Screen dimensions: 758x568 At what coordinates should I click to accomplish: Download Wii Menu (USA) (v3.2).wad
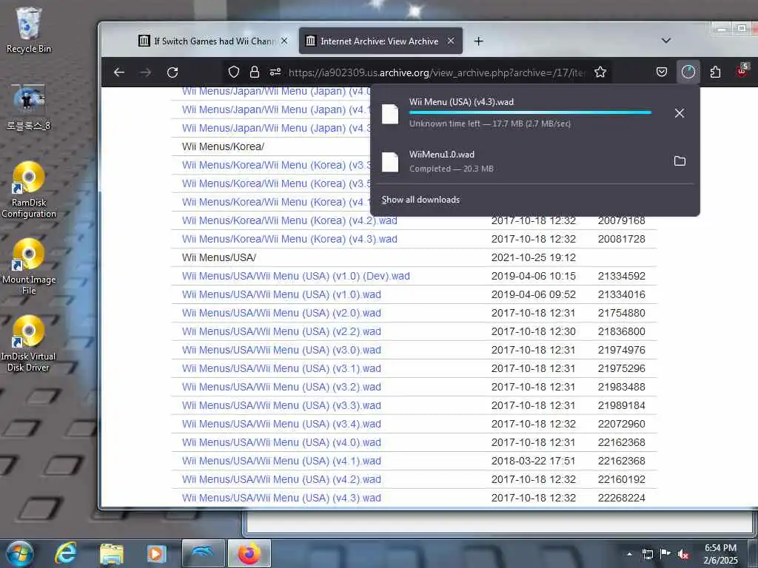point(281,387)
